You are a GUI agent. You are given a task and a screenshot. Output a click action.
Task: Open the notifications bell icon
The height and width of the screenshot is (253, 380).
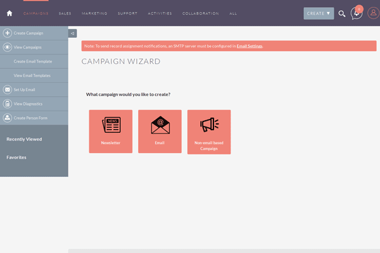(357, 13)
